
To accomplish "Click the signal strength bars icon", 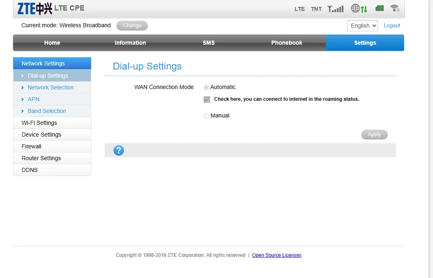I will point(335,9).
